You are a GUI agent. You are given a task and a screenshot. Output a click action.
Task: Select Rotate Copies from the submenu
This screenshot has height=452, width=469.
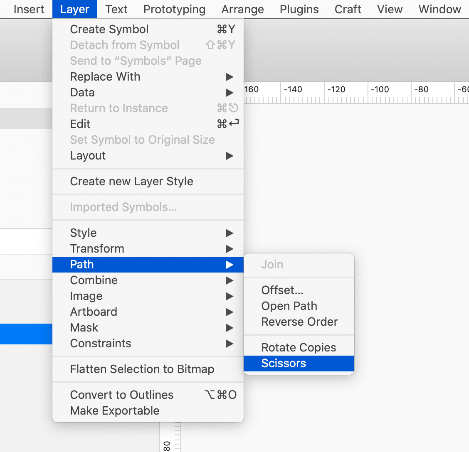click(x=299, y=348)
